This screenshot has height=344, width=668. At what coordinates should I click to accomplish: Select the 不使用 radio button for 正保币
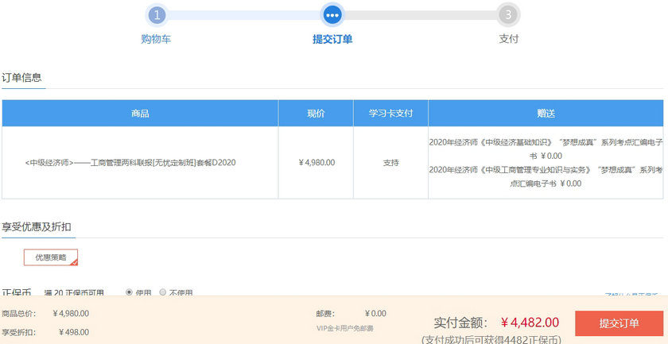[162, 292]
